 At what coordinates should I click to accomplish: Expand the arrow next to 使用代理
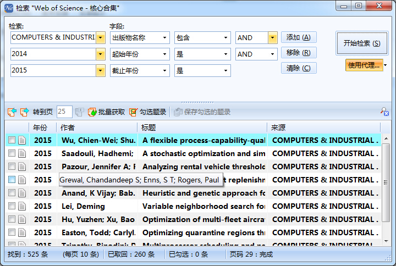click(x=386, y=65)
